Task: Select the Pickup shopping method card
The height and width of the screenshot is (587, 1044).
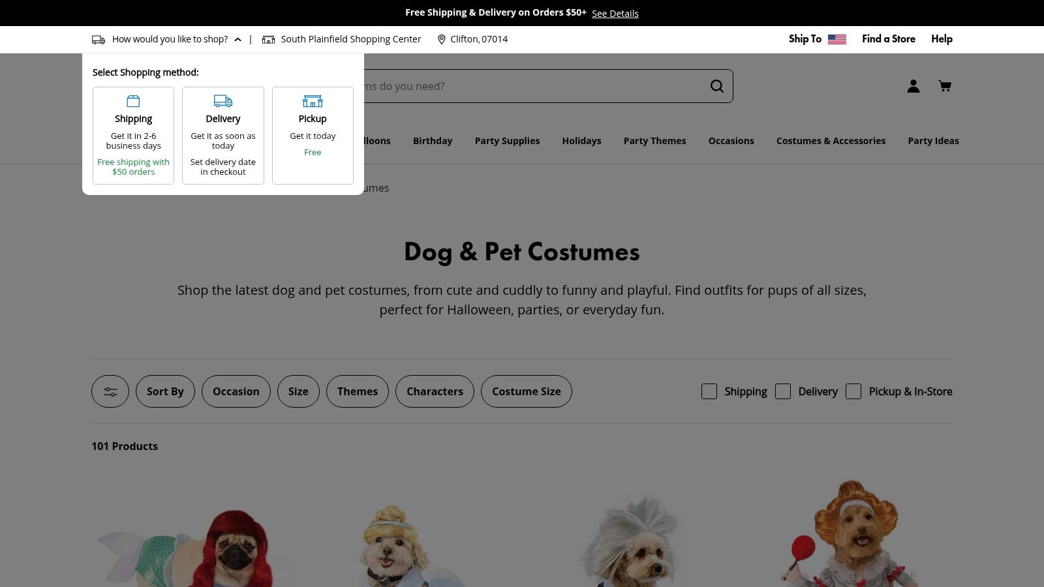Action: coord(313,135)
